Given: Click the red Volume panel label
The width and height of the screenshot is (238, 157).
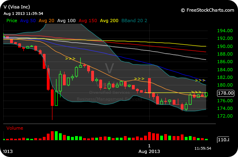Looking at the screenshot, I should pyautogui.click(x=15, y=128).
